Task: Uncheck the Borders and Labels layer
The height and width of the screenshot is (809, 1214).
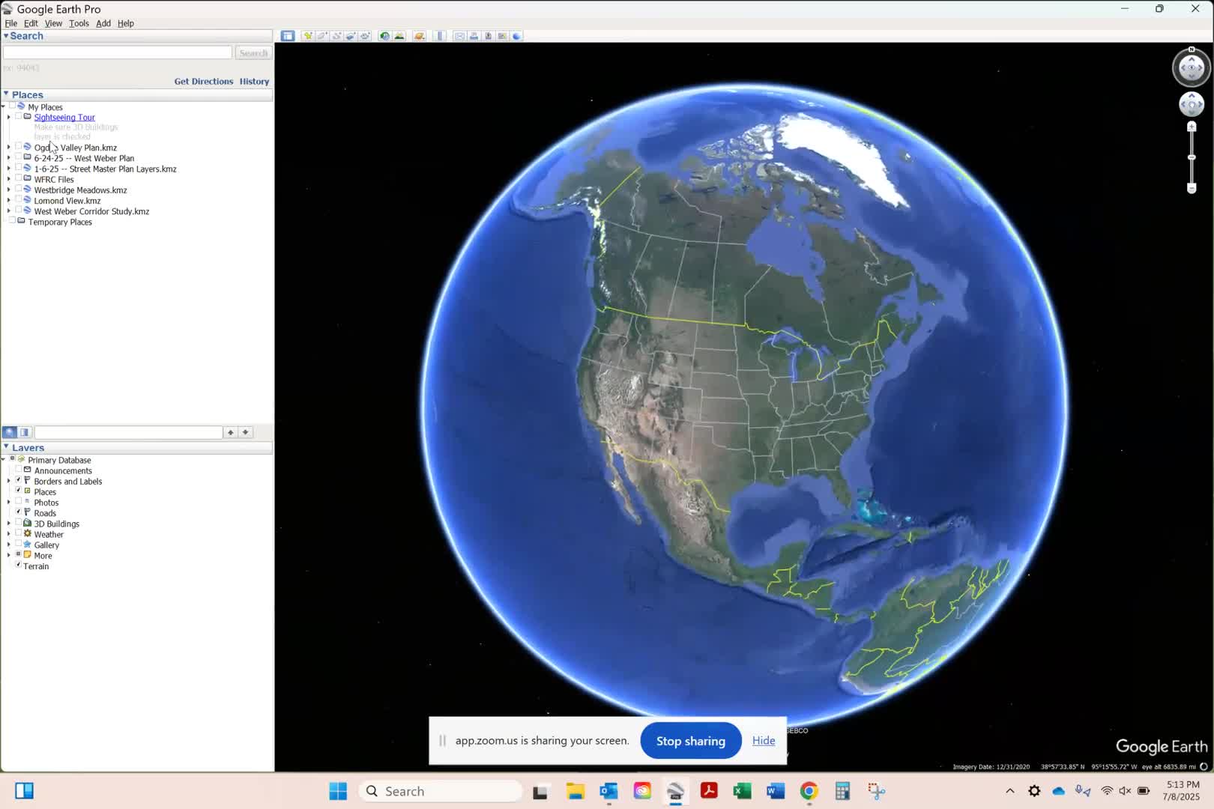Action: tap(19, 480)
